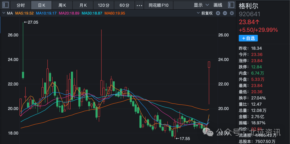Switch to 月K monthly chart

click(83, 5)
